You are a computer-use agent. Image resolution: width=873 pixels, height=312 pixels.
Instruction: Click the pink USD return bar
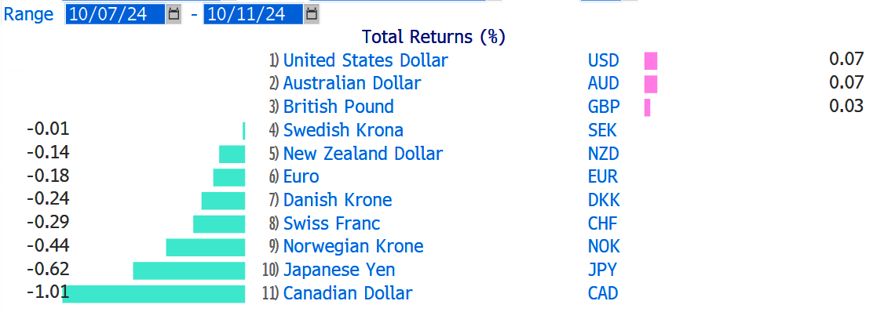coord(651,60)
